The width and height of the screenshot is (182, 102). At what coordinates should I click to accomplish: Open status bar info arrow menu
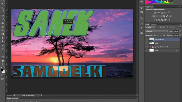coord(41,95)
